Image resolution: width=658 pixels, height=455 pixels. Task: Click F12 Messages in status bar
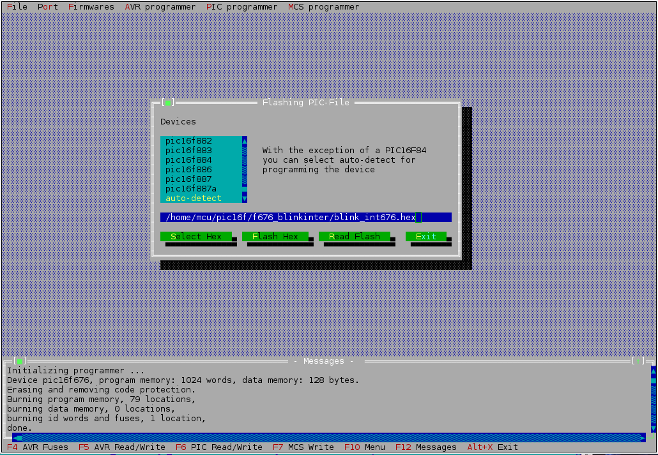426,447
